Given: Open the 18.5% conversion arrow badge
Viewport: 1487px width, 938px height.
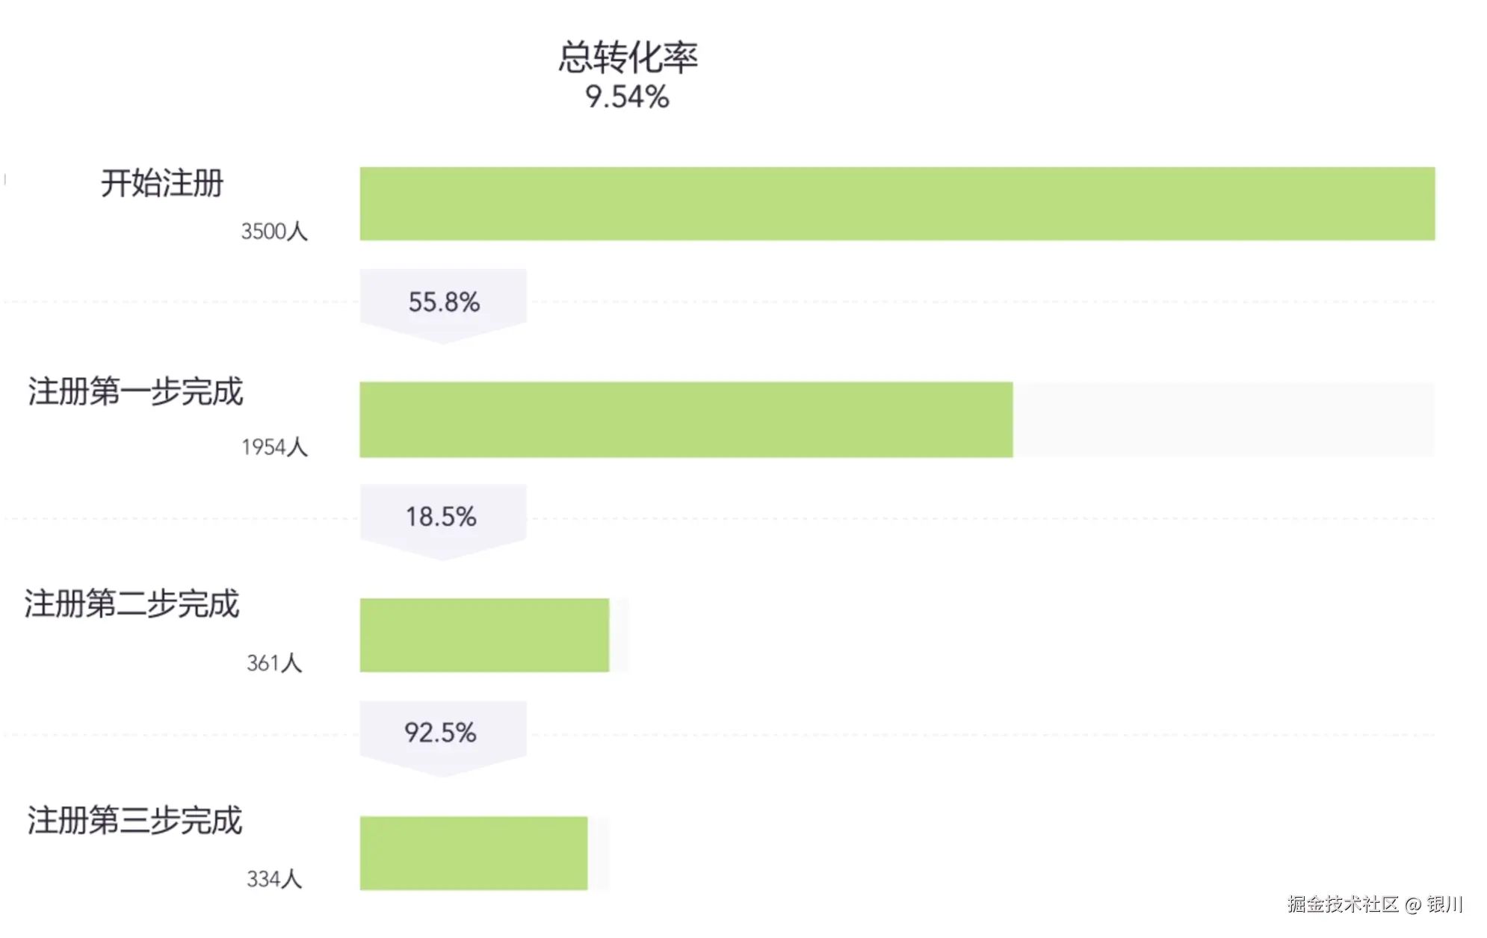Looking at the screenshot, I should (442, 518).
